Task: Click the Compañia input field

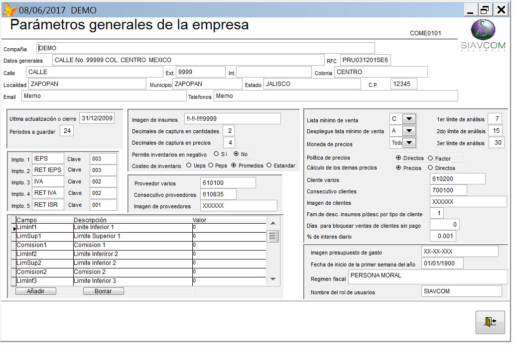Action: [x=206, y=48]
